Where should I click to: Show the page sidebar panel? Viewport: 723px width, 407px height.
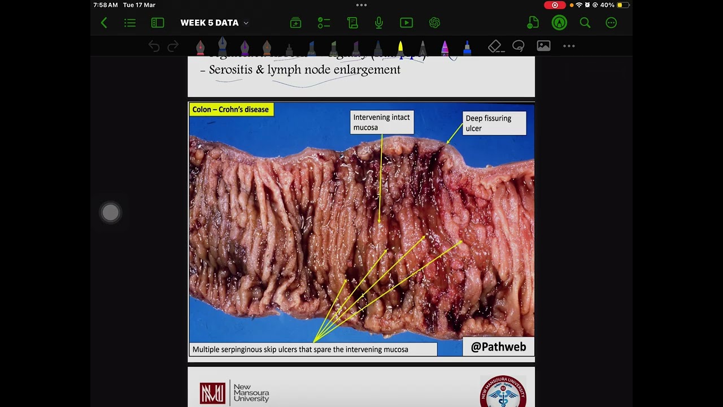click(x=158, y=23)
